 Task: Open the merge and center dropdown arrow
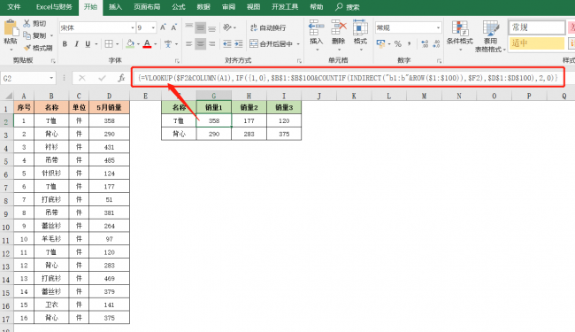coord(298,44)
